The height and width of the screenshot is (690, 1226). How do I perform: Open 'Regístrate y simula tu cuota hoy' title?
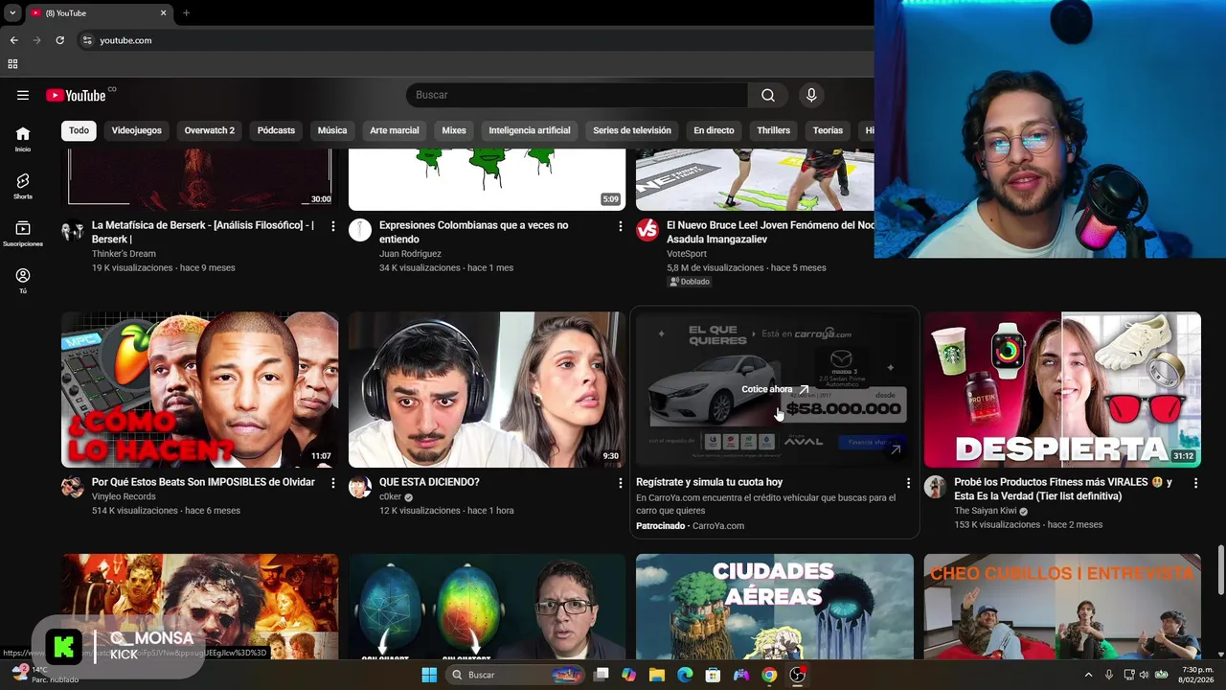pyautogui.click(x=709, y=482)
